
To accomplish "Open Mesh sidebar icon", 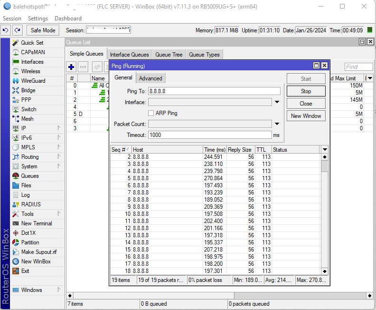I will (x=16, y=119).
